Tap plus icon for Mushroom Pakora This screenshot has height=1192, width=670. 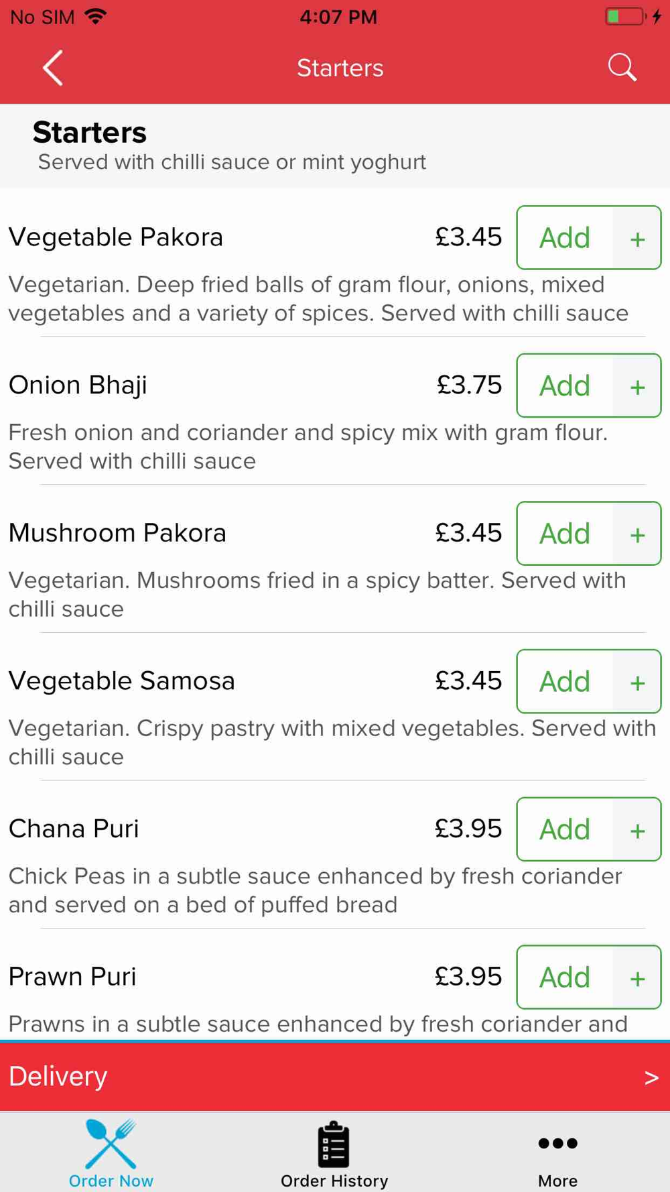[637, 534]
